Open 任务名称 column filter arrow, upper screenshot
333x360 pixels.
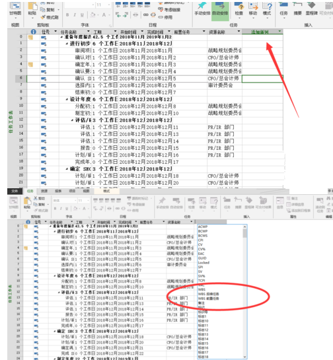88,32
